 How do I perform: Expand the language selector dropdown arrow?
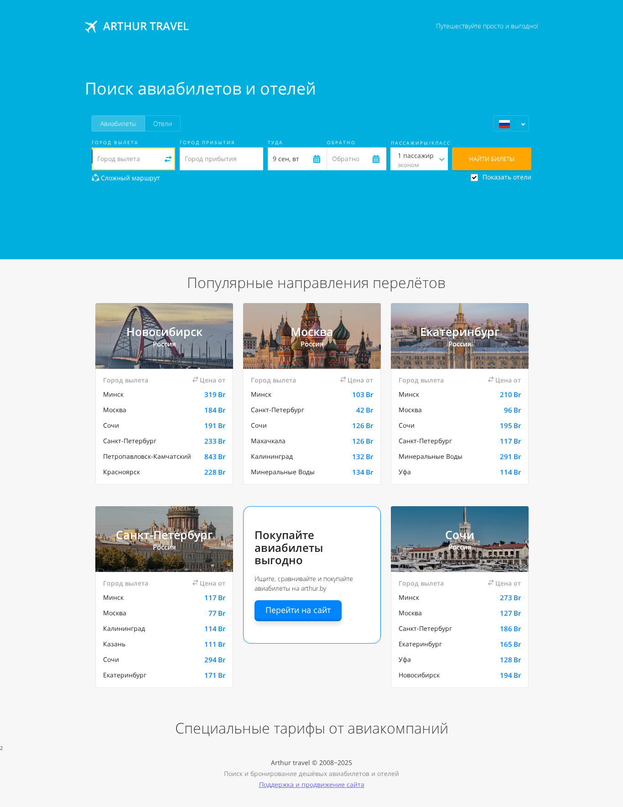pos(523,124)
